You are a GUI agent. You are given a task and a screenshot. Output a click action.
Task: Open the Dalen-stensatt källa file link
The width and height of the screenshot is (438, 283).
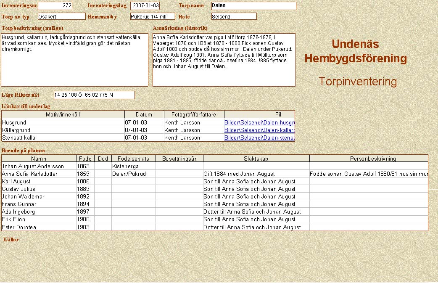coord(259,138)
